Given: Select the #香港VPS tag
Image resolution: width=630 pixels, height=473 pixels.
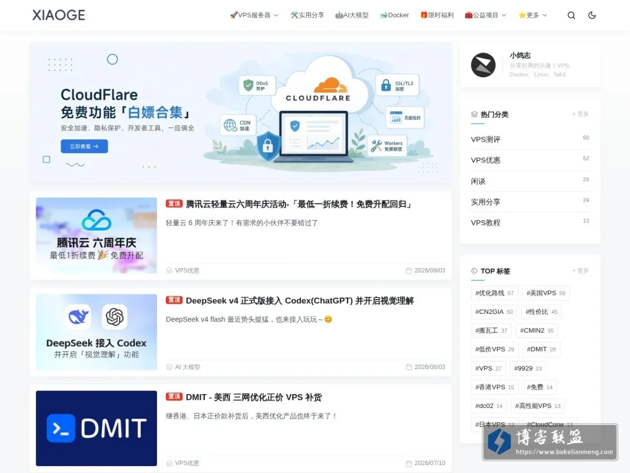Looking at the screenshot, I should click(495, 387).
